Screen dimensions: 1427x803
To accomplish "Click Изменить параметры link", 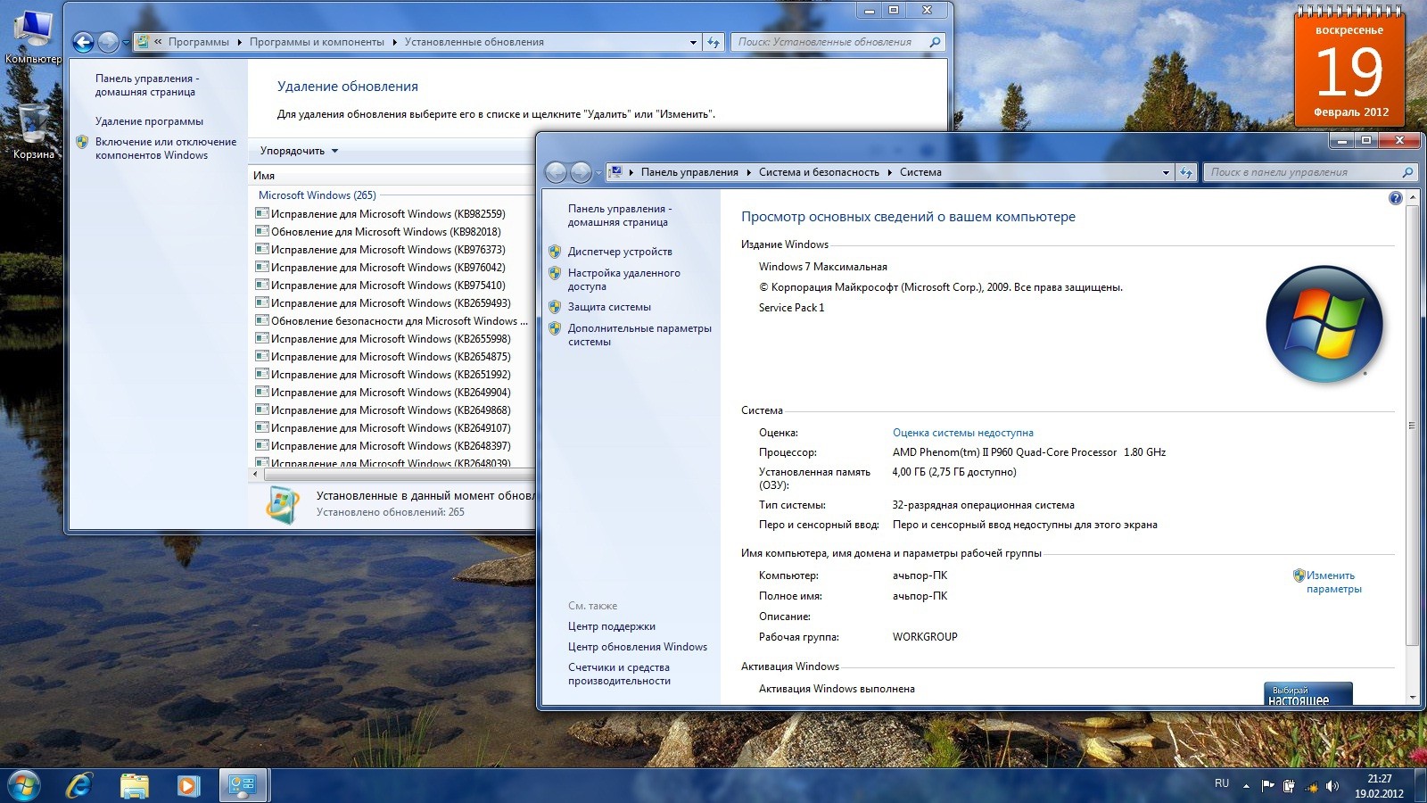I will coord(1333,582).
